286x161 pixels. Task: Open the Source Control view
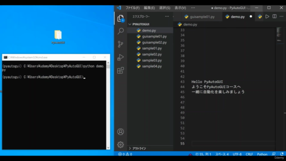[x=120, y=44]
